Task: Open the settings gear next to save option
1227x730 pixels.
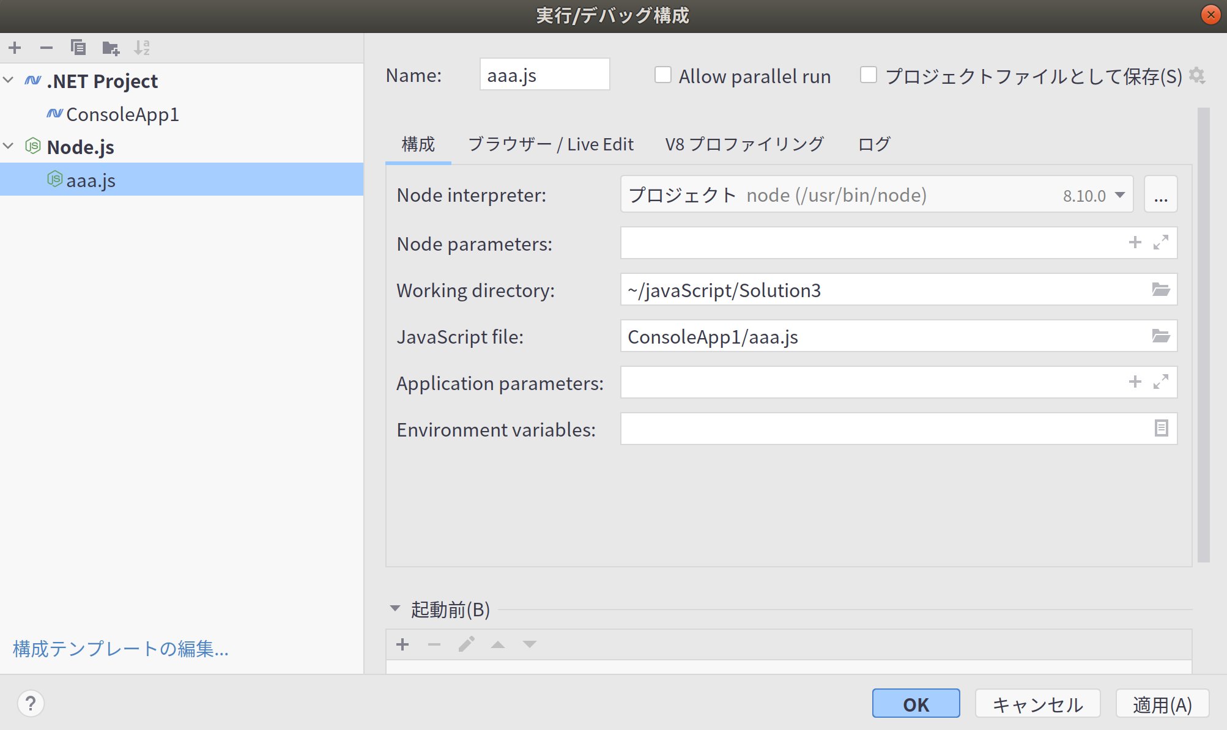Action: 1198,75
